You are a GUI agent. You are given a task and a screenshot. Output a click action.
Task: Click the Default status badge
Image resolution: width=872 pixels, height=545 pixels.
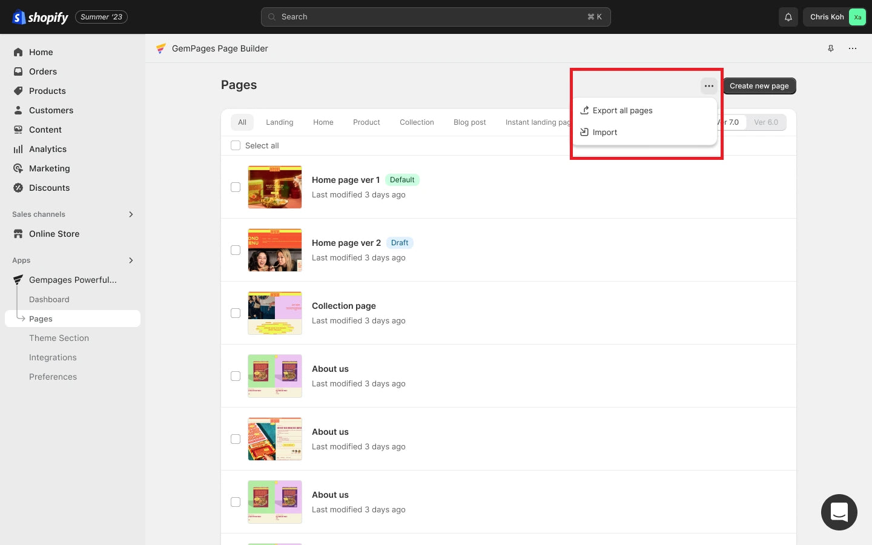click(x=402, y=180)
